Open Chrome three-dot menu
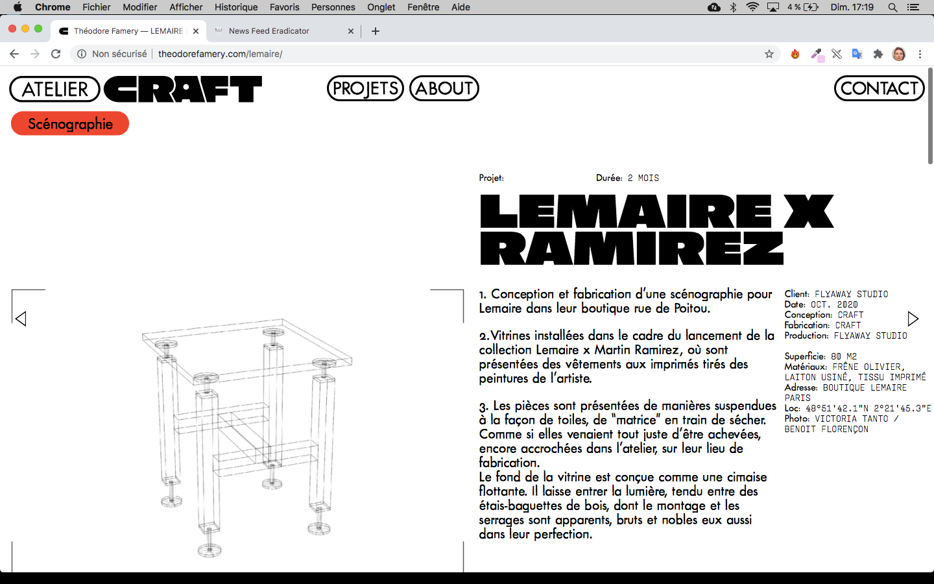Screen dimensions: 934x584 tap(920, 54)
